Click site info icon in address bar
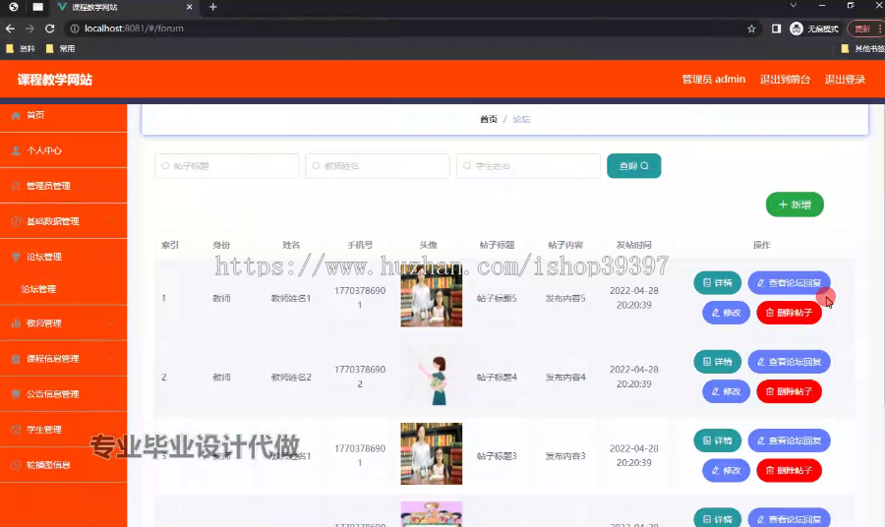The height and width of the screenshot is (527, 885). pos(75,29)
